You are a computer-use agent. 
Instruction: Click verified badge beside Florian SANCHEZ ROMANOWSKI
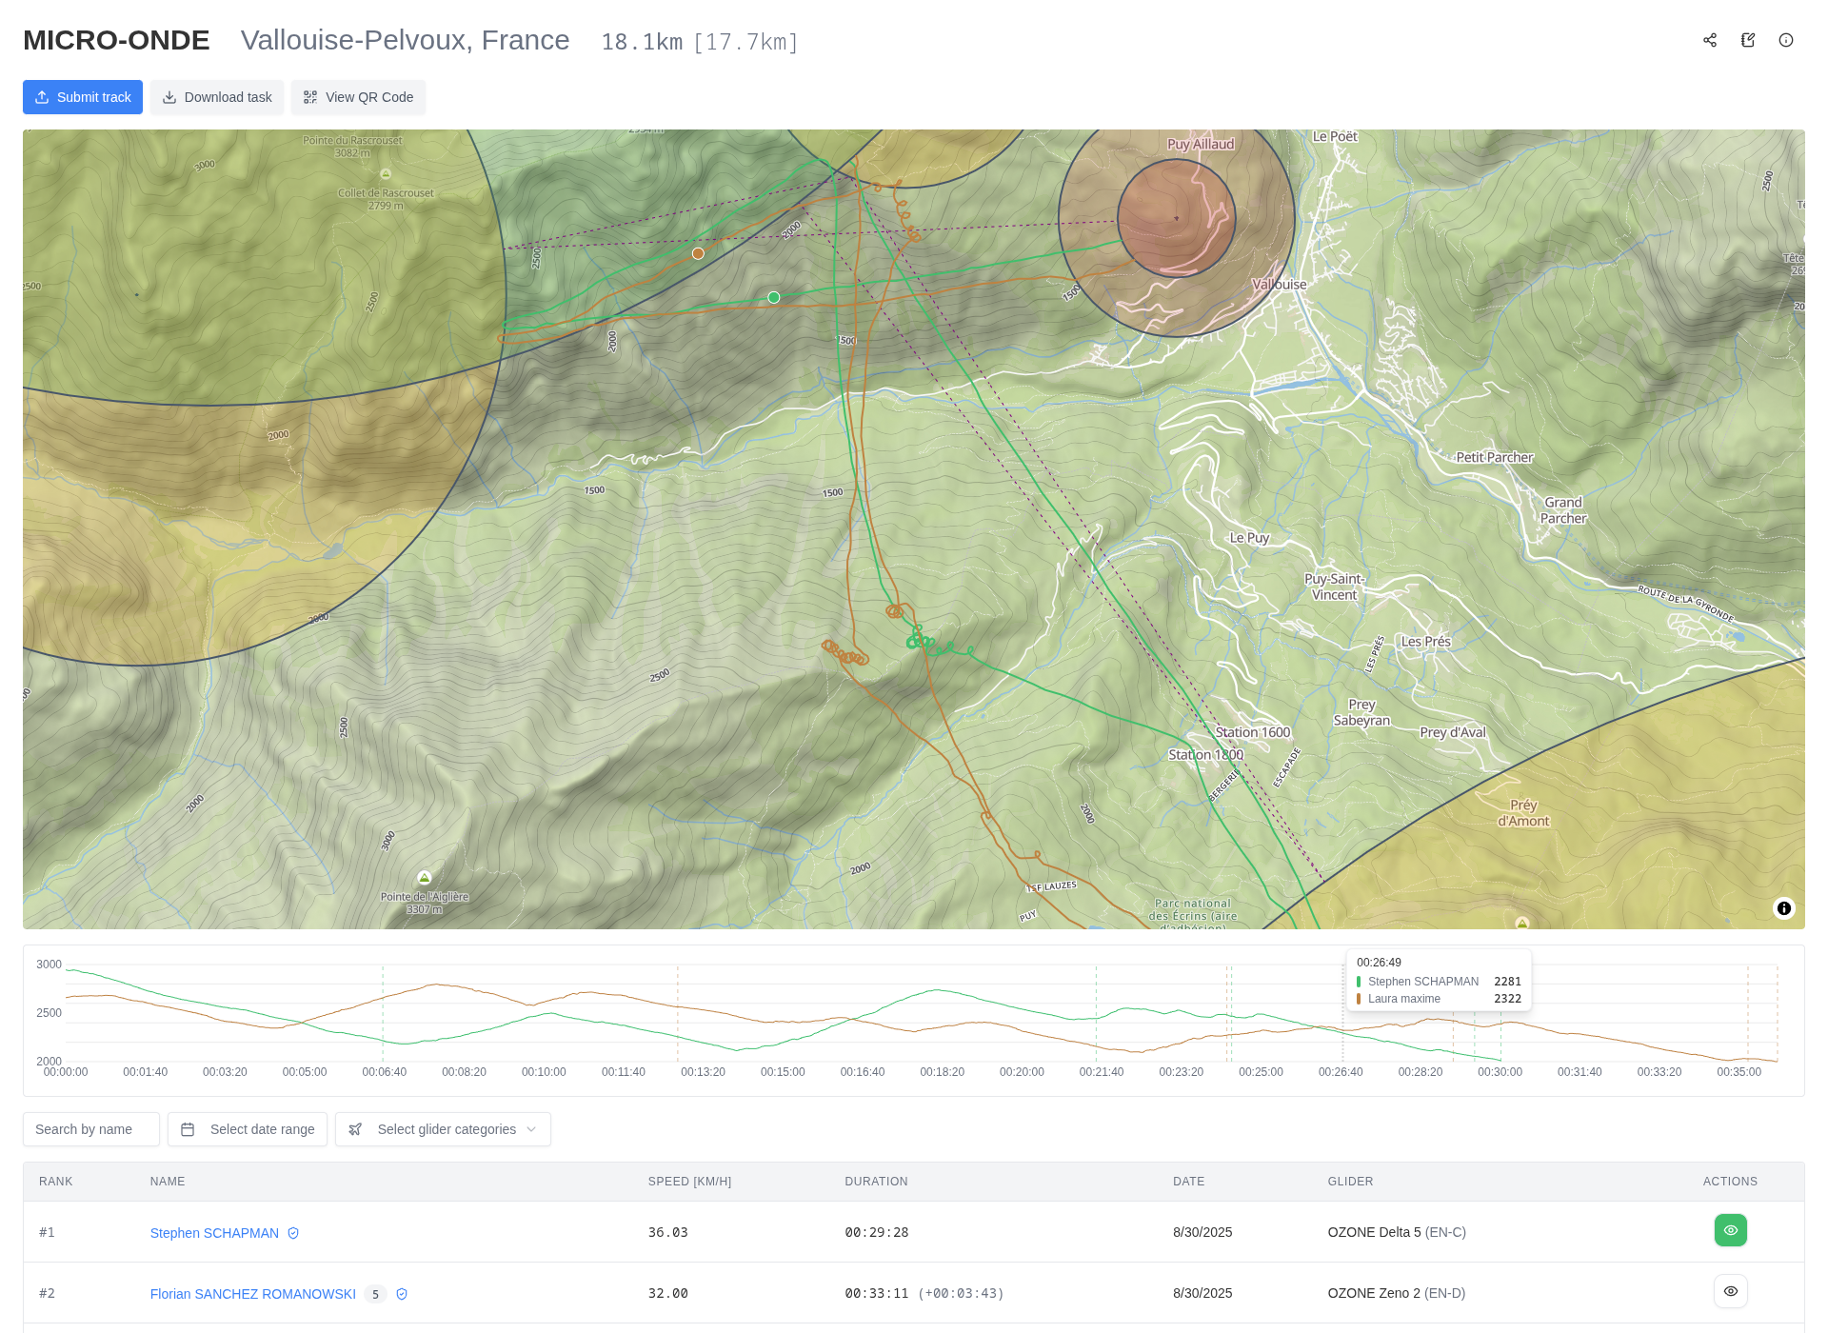point(402,1294)
